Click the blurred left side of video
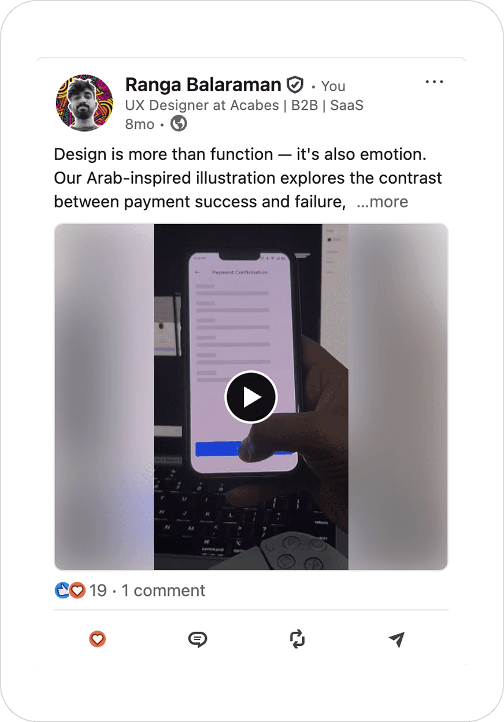 [104, 397]
